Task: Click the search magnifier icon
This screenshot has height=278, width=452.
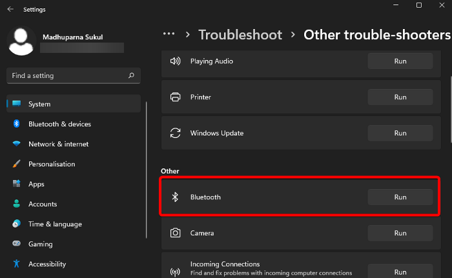Action: (x=131, y=75)
